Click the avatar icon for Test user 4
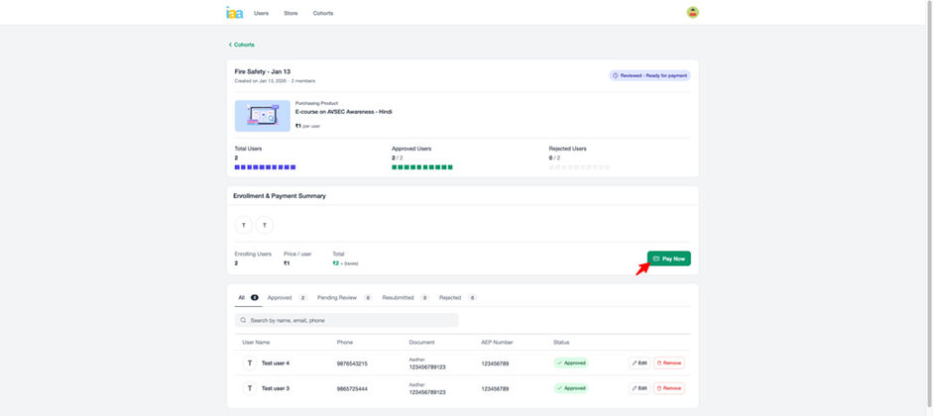The height and width of the screenshot is (416, 933). (x=250, y=364)
